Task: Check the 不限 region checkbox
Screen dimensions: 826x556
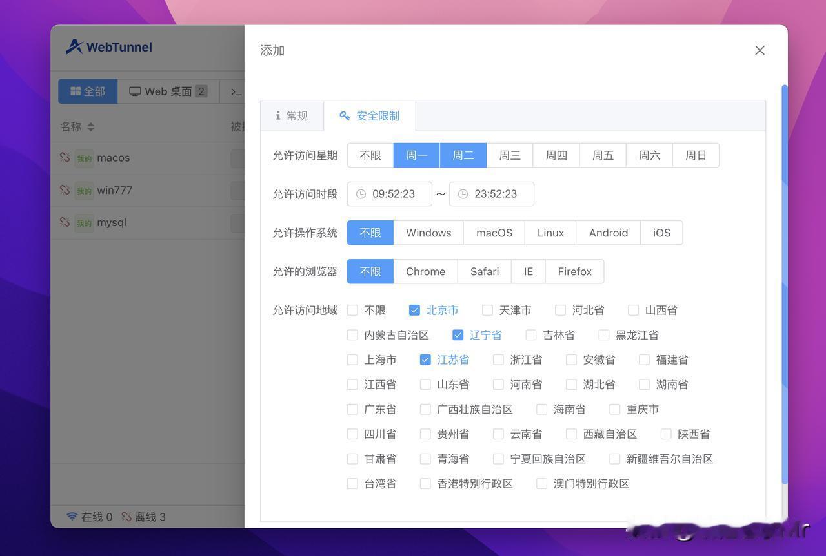Action: pos(352,310)
